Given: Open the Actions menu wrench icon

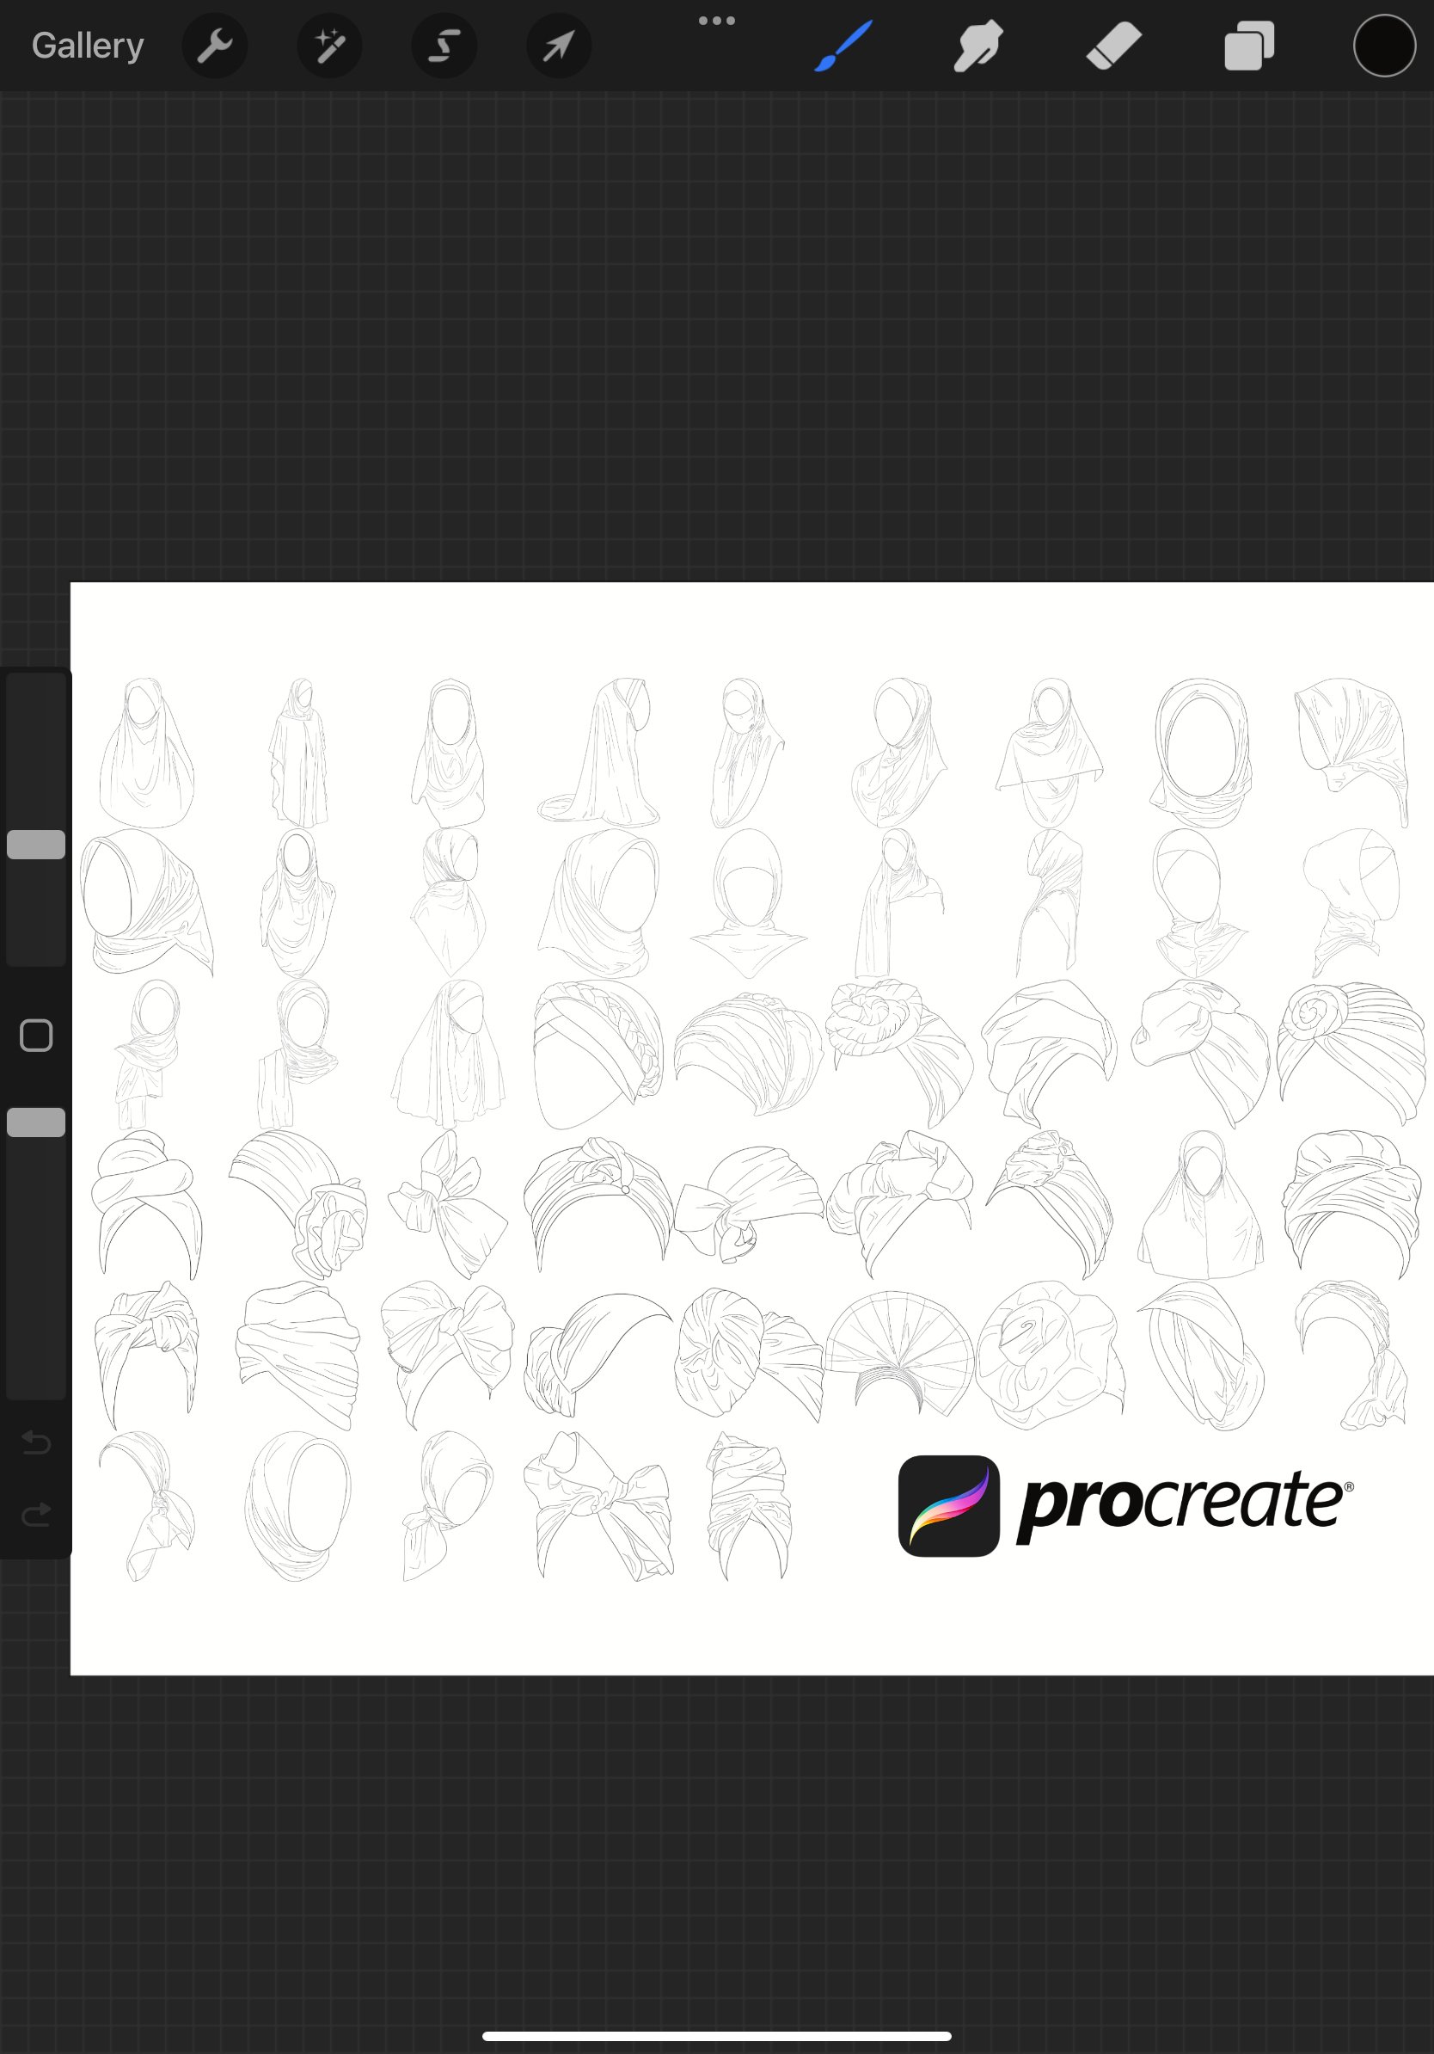Looking at the screenshot, I should [x=215, y=46].
